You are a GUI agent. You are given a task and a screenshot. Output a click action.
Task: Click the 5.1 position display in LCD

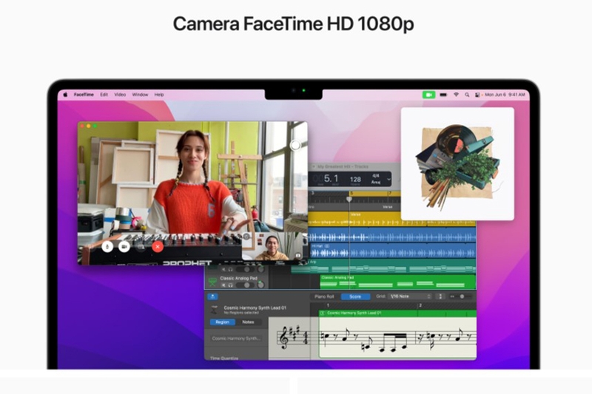(332, 179)
